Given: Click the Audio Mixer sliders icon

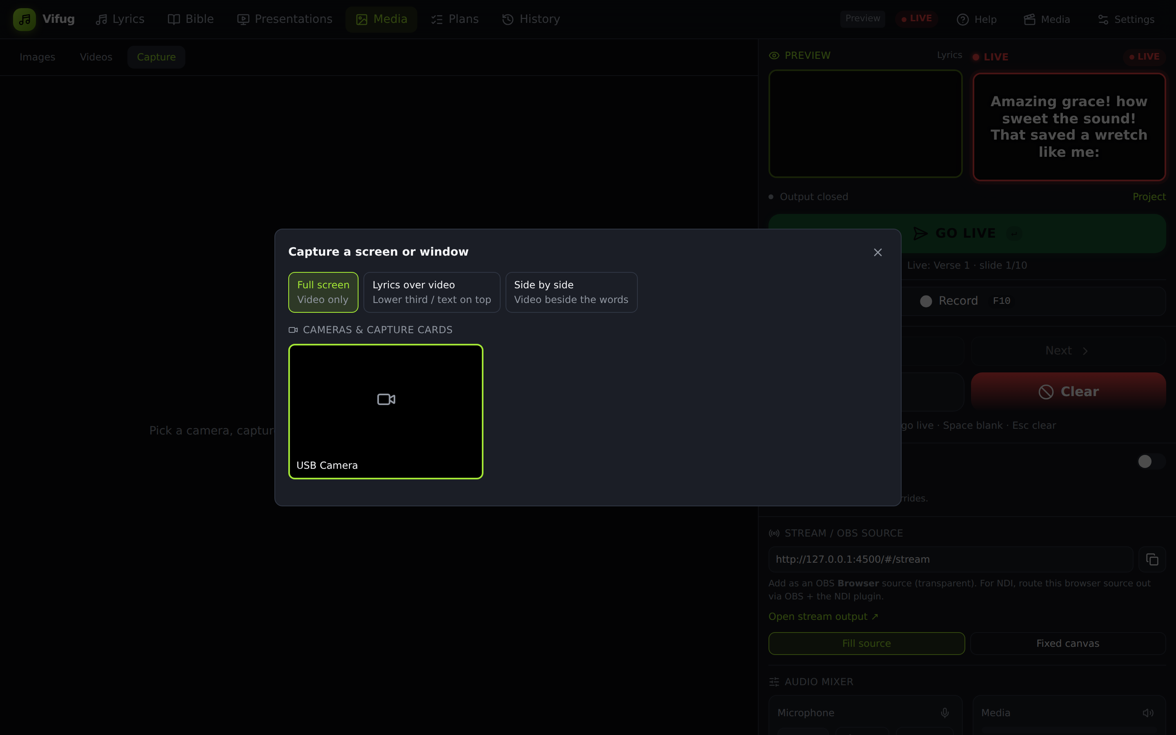Looking at the screenshot, I should coord(774,682).
